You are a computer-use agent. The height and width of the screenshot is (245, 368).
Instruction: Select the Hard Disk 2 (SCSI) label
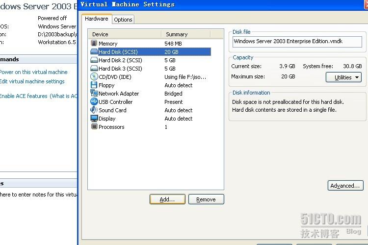click(120, 60)
